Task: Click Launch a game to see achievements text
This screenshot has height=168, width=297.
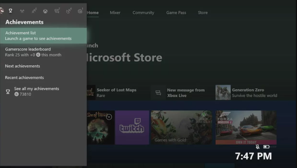Action: [38, 38]
